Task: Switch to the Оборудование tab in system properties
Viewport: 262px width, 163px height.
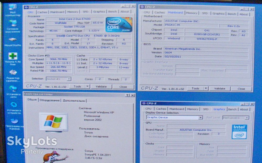Action: [50, 100]
